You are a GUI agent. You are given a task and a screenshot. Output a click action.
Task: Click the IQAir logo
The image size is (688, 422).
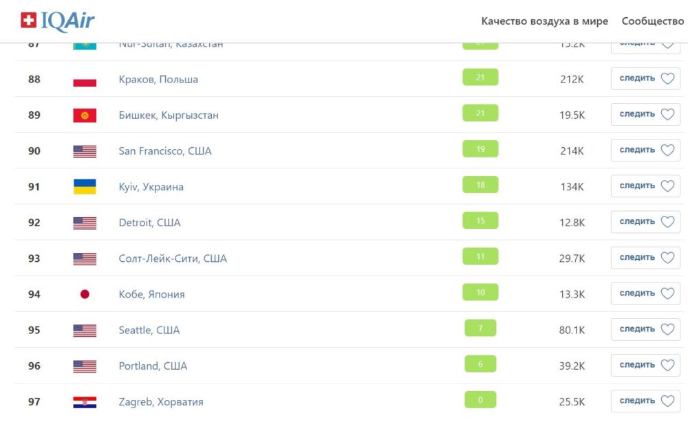[58, 21]
